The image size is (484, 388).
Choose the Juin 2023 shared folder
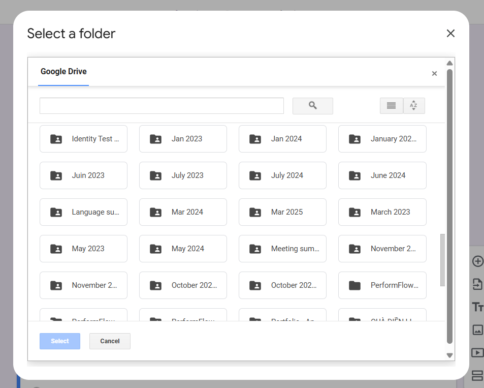[83, 175]
